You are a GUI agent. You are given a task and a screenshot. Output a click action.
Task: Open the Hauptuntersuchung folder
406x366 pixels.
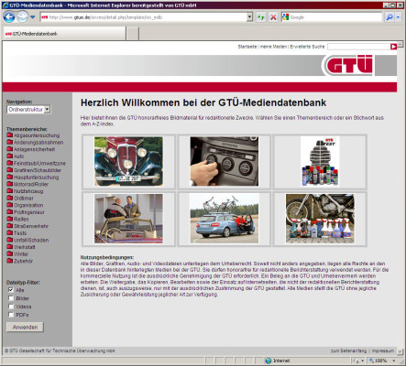click(33, 178)
